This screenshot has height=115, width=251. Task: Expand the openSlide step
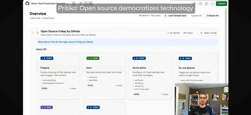[x=92, y=80]
